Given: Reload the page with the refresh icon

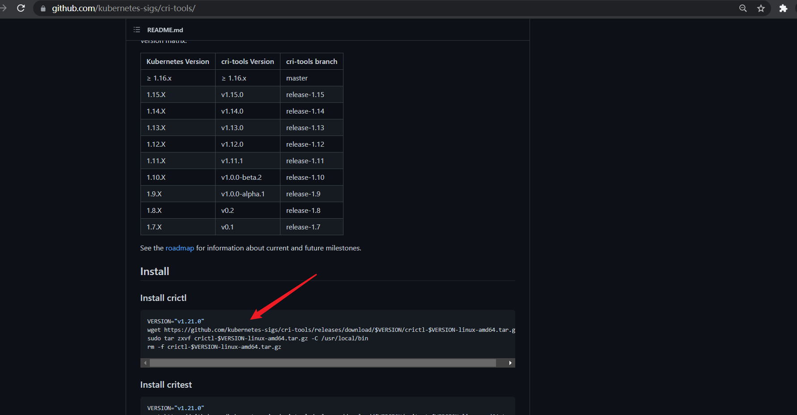Looking at the screenshot, I should coord(21,8).
